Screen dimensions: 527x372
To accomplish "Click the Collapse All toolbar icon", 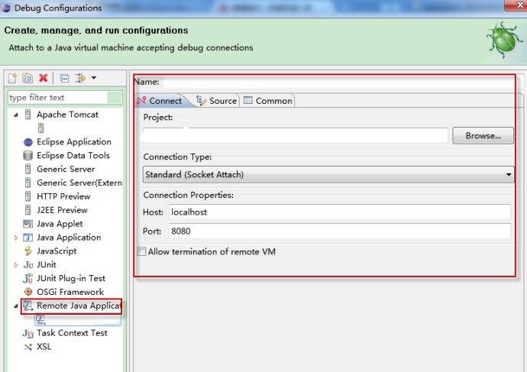I will click(64, 78).
